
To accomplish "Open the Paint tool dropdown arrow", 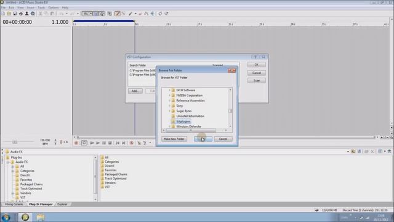I will pos(135,14).
